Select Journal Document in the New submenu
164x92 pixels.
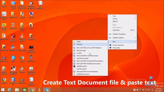(90, 58)
